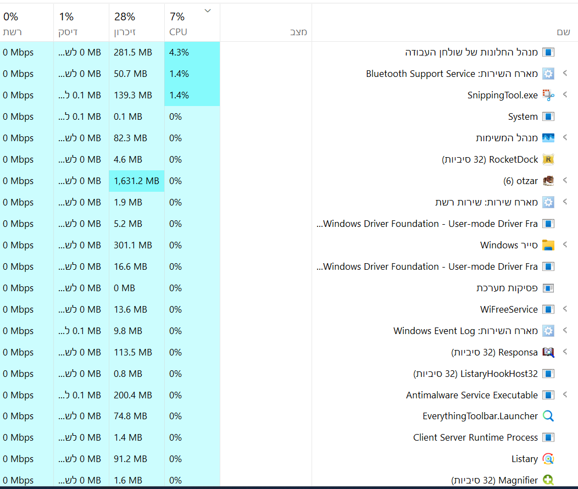Expand the SnippingTool.exe process group
Viewport: 578px width, 489px height.
pos(564,95)
